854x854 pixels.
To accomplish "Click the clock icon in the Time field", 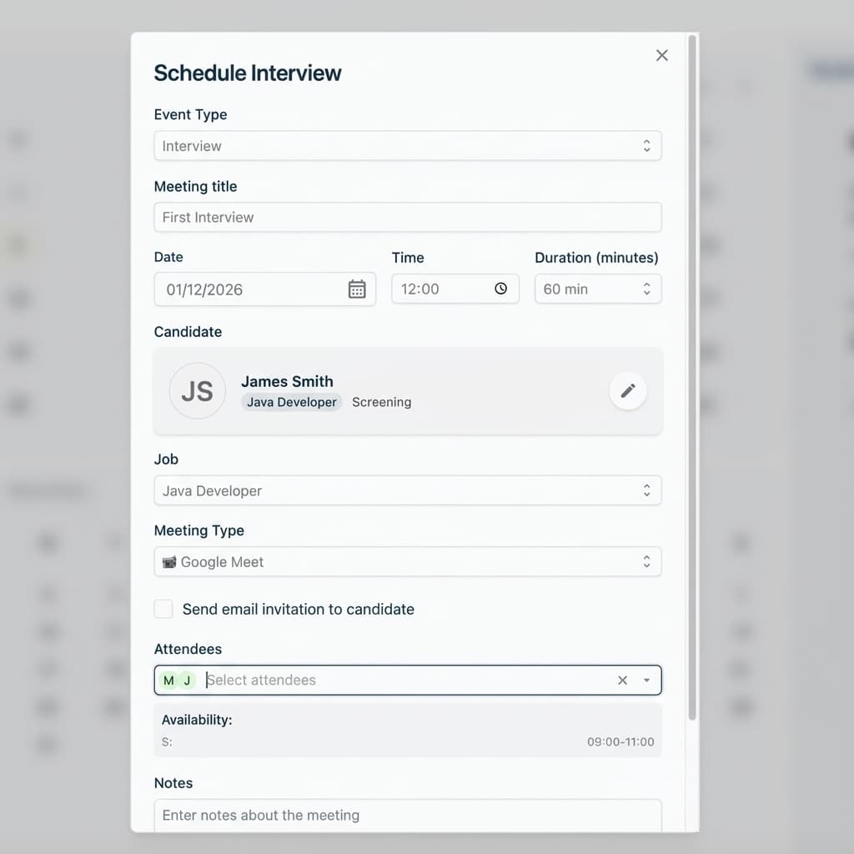I will (x=501, y=289).
